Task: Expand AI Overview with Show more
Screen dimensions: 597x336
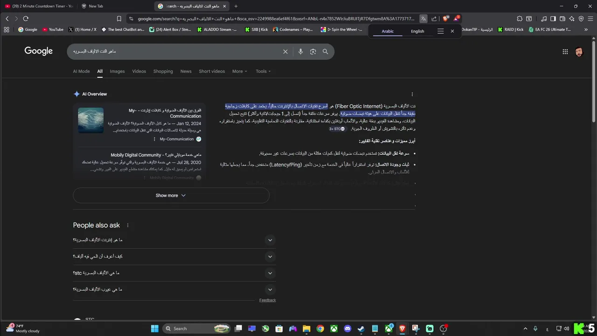Action: point(171,196)
